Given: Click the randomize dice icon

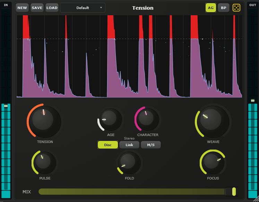Looking at the screenshot, I should coord(236,8).
